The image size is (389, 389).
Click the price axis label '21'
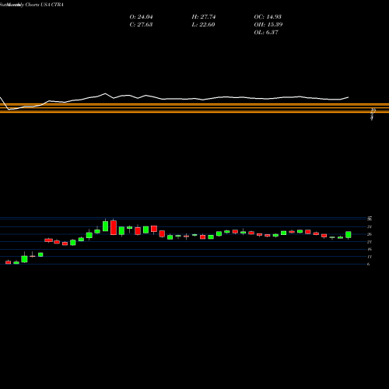(370, 242)
